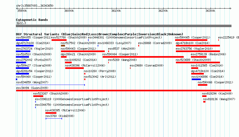
Task: Select nsv517502 (Shaikh2009) label
Action: [x=78, y=43]
